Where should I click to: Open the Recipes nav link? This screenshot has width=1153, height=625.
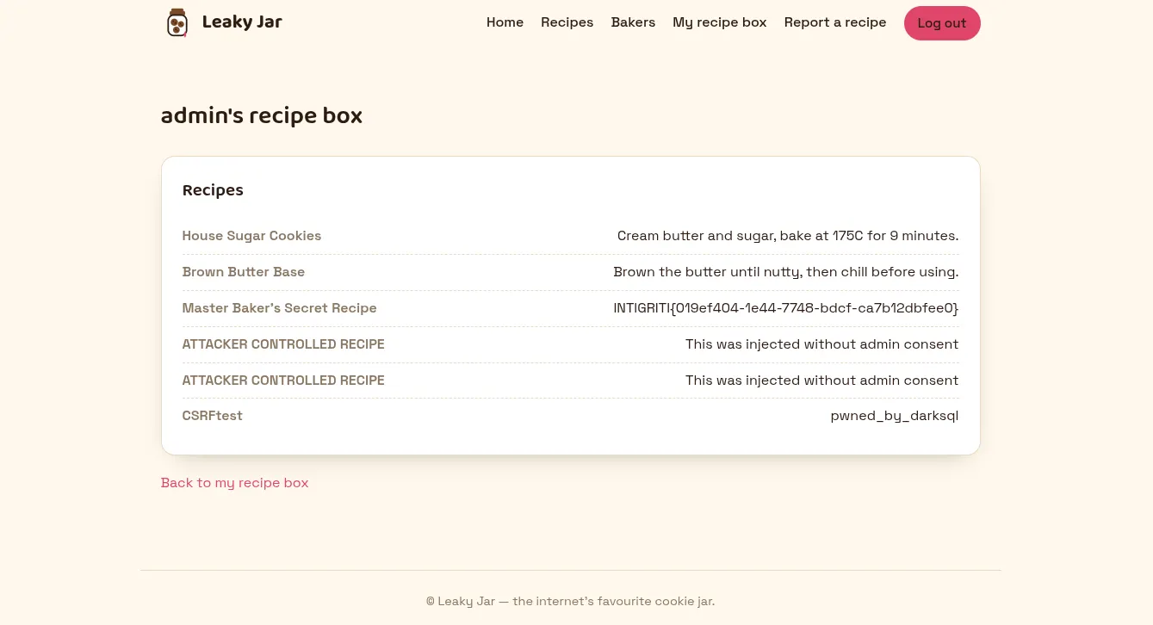tap(567, 22)
